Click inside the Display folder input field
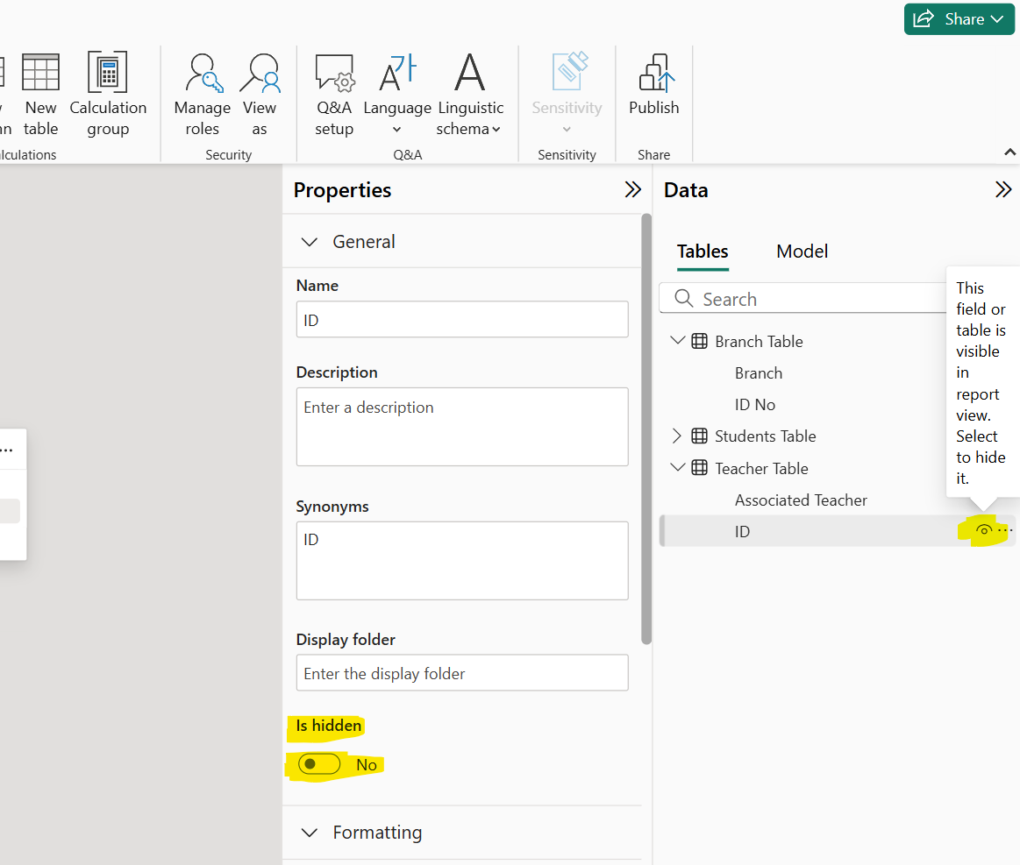This screenshot has height=865, width=1020. pyautogui.click(x=462, y=672)
